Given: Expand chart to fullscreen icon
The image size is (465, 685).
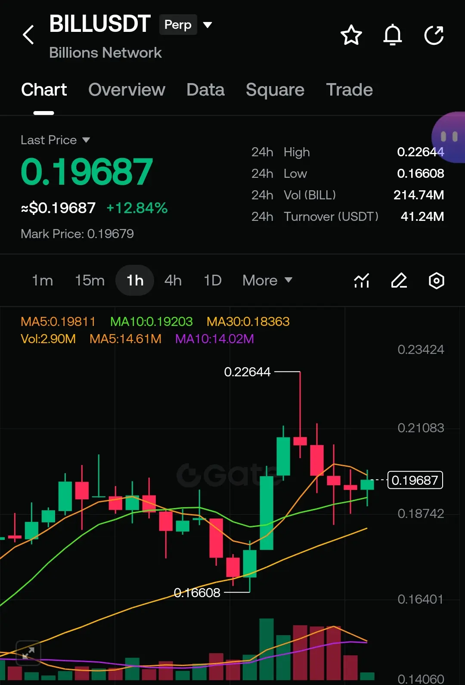Looking at the screenshot, I should (28, 653).
